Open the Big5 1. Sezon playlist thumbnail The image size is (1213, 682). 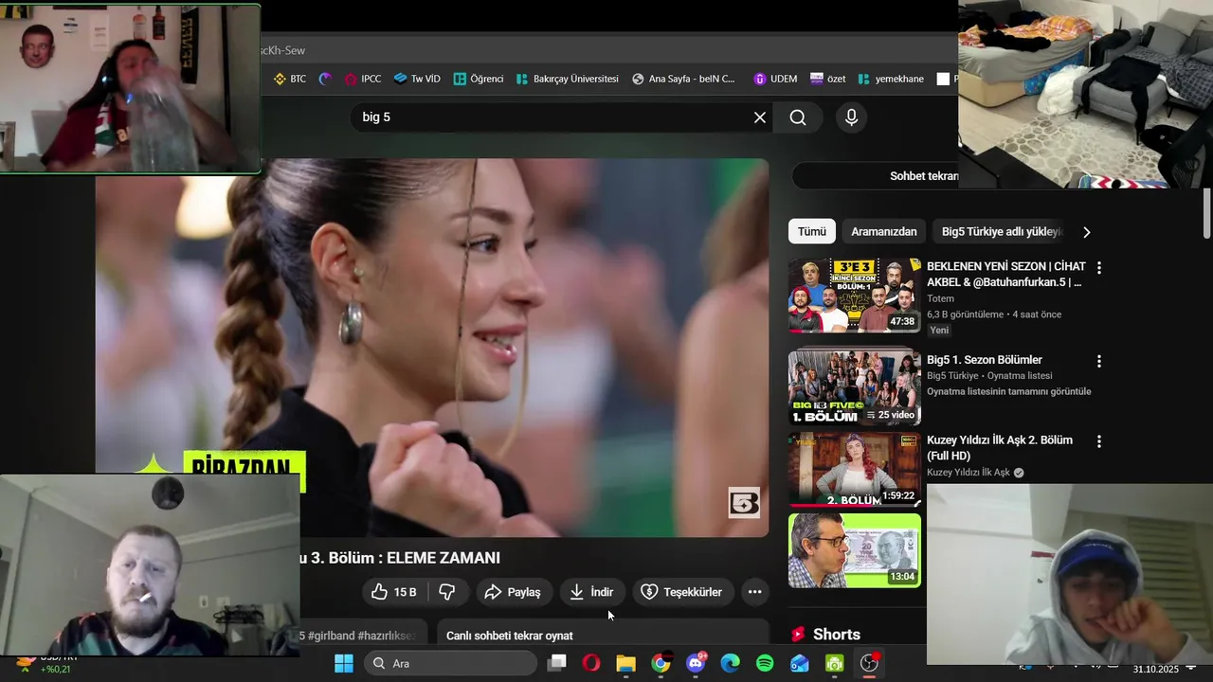coord(855,388)
